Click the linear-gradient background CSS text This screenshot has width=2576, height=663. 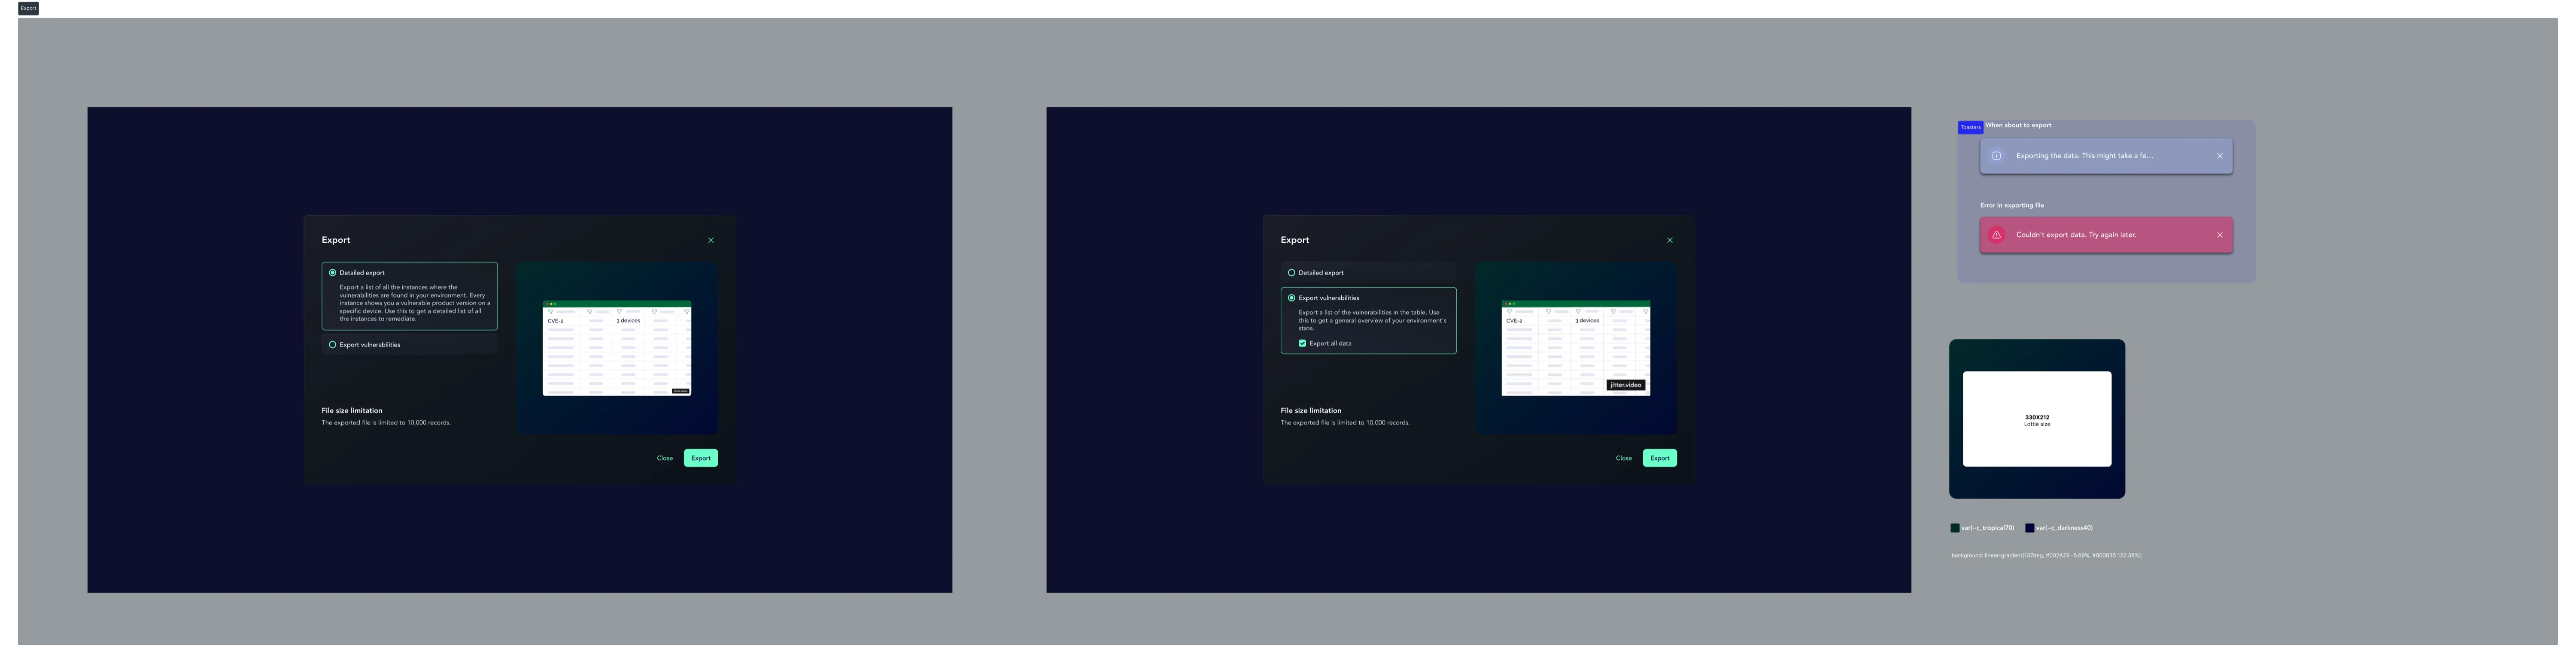tap(2046, 555)
